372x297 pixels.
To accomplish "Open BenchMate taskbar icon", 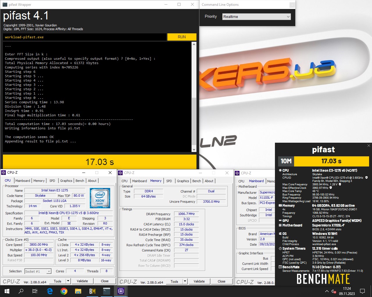I will point(92,291).
